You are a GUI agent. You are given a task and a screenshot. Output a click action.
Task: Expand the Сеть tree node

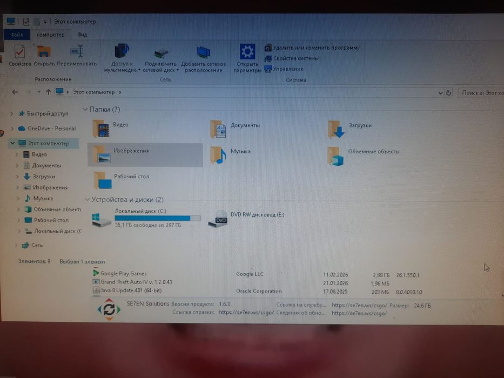point(16,245)
